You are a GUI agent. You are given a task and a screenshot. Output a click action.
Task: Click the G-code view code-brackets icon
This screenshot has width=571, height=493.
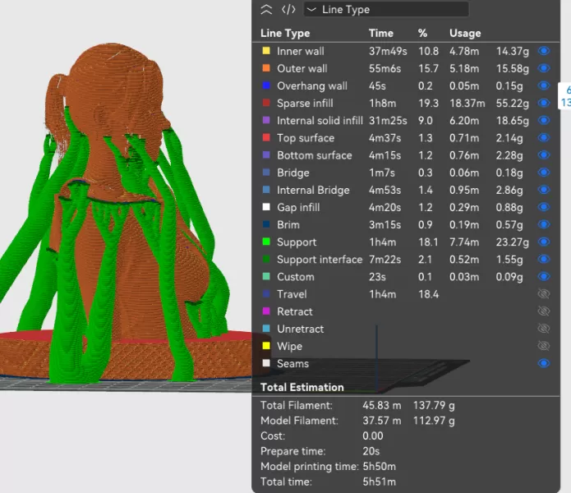288,10
